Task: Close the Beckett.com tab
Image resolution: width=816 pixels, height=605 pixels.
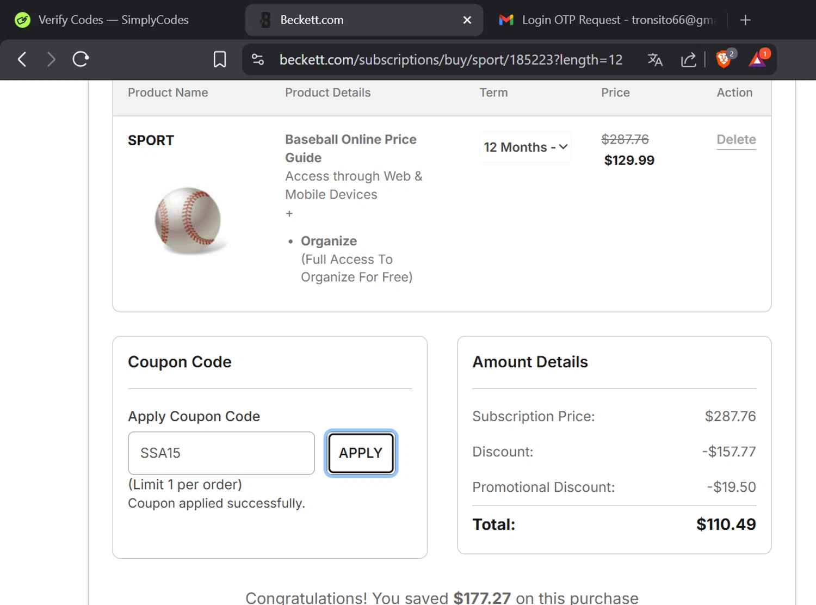Action: pos(467,20)
